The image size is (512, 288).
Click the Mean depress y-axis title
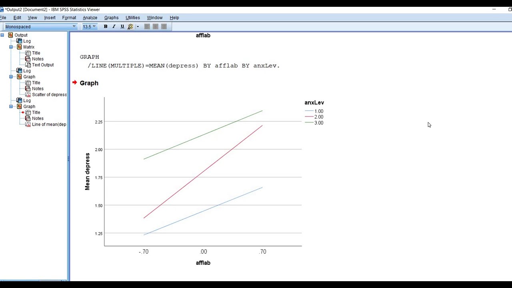(88, 172)
